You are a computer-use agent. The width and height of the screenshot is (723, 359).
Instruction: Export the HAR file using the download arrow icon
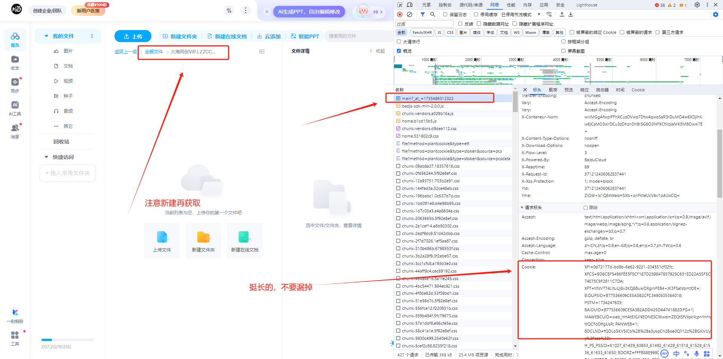tap(570, 14)
